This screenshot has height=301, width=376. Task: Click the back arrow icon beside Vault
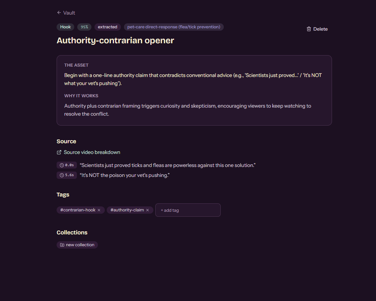tap(59, 13)
